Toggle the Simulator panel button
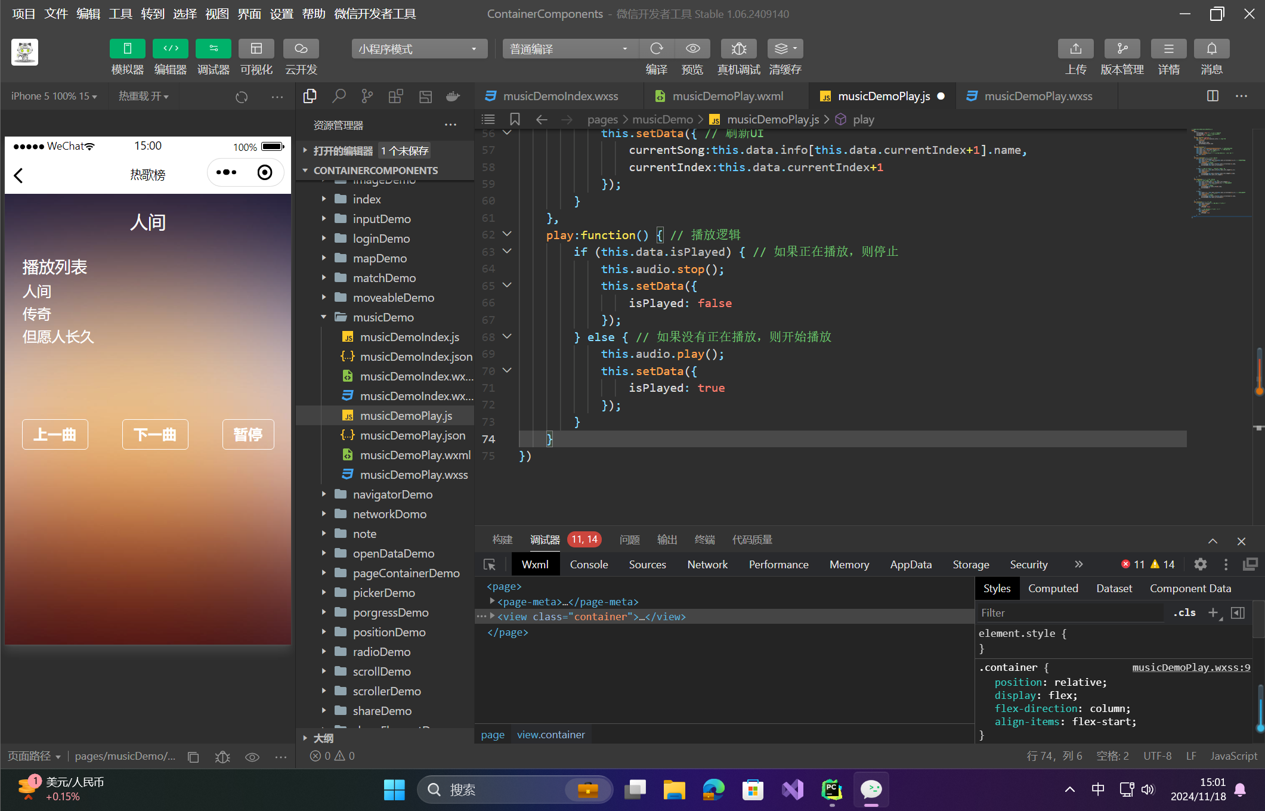Image resolution: width=1265 pixels, height=811 pixels. (127, 48)
